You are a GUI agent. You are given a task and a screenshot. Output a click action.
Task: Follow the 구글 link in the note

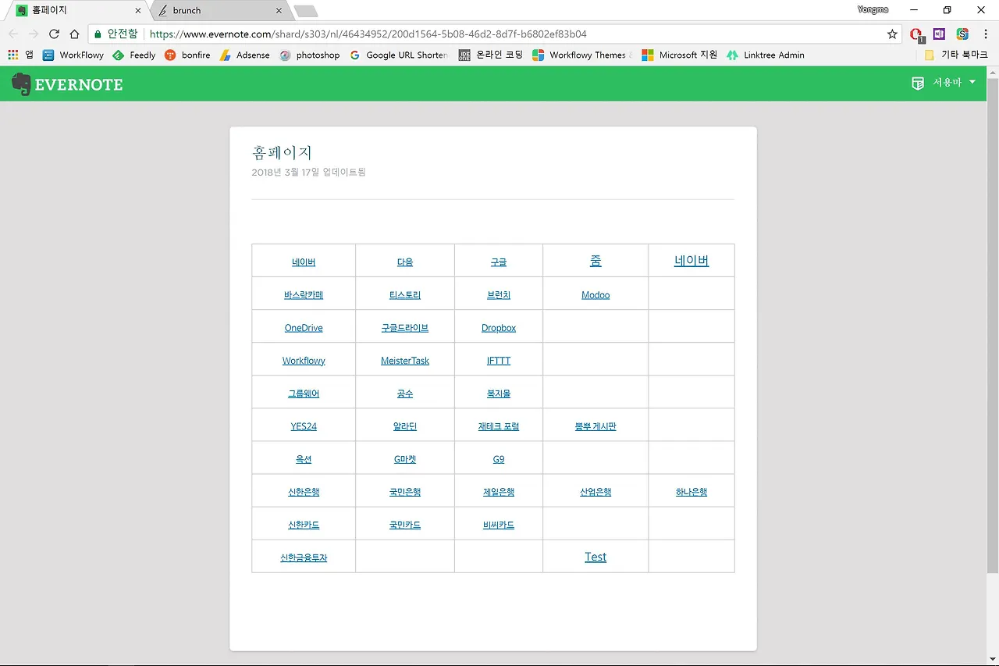coord(499,262)
